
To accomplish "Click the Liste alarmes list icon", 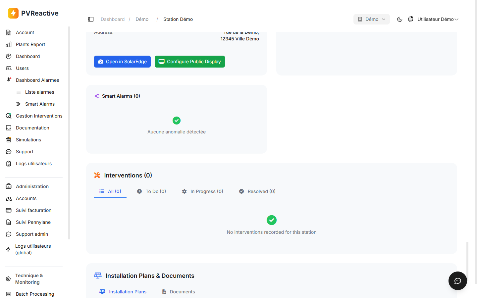I will coord(19,92).
